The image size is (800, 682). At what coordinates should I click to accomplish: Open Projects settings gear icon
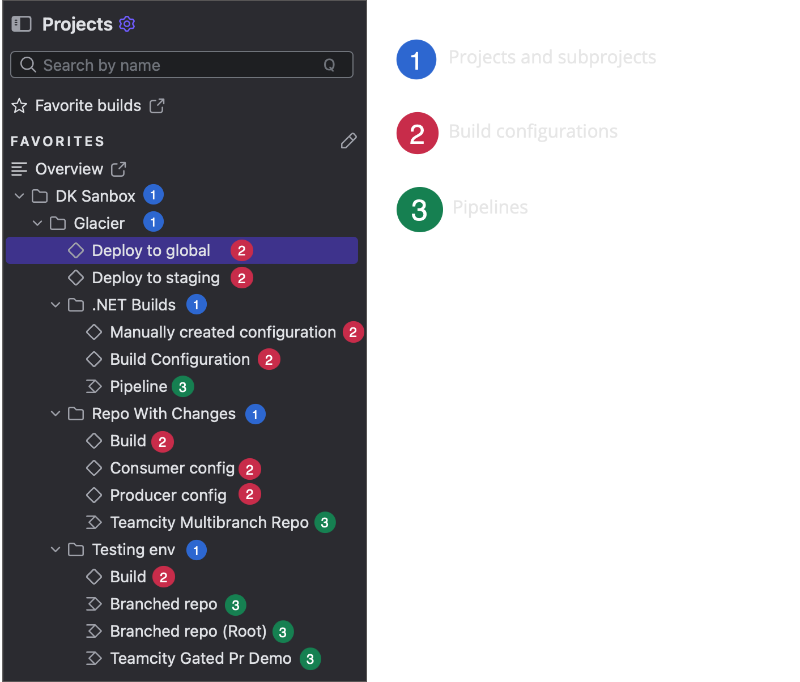tap(127, 24)
